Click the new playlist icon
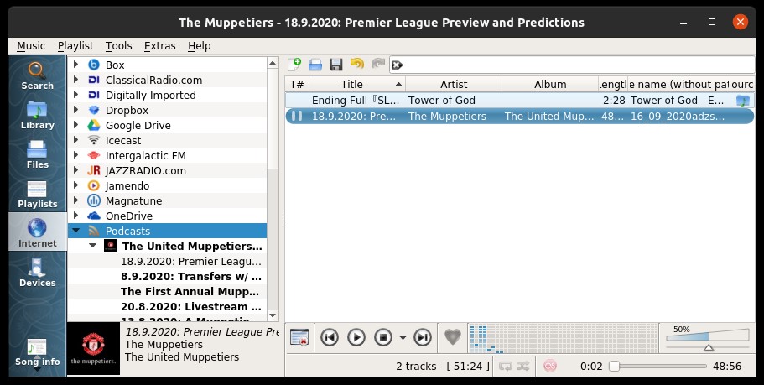The width and height of the screenshot is (764, 385). [294, 65]
